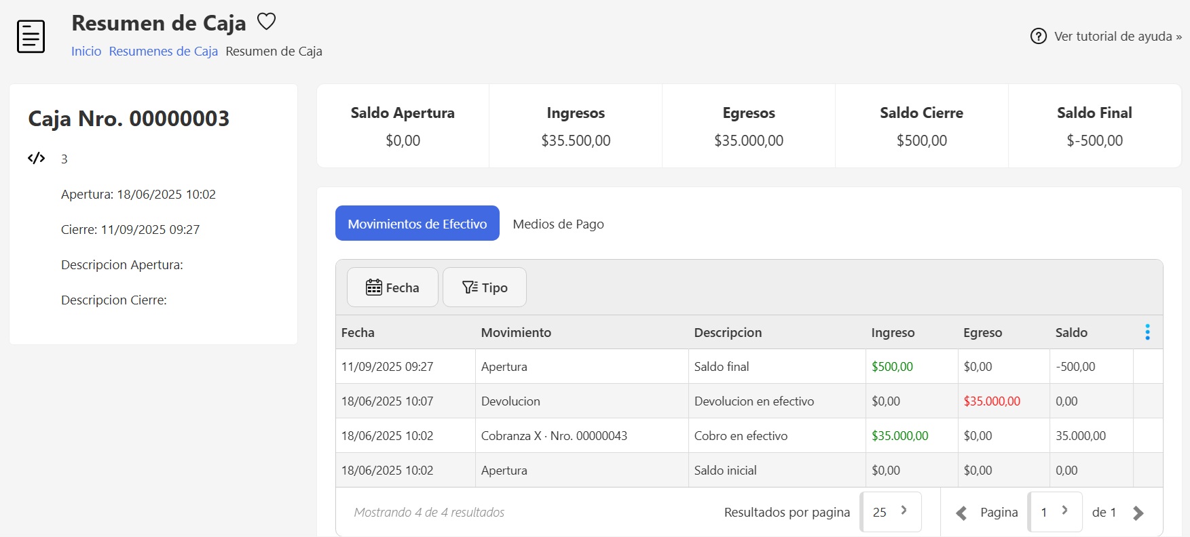Select the Devolucion en efectivo row

(x=754, y=401)
